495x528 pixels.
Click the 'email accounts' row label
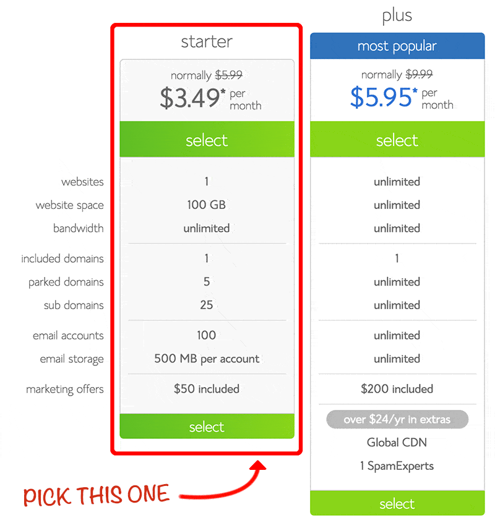click(x=68, y=335)
